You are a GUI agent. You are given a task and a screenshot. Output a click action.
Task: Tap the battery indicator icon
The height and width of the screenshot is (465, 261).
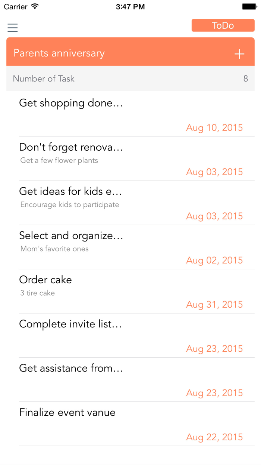pos(248,6)
